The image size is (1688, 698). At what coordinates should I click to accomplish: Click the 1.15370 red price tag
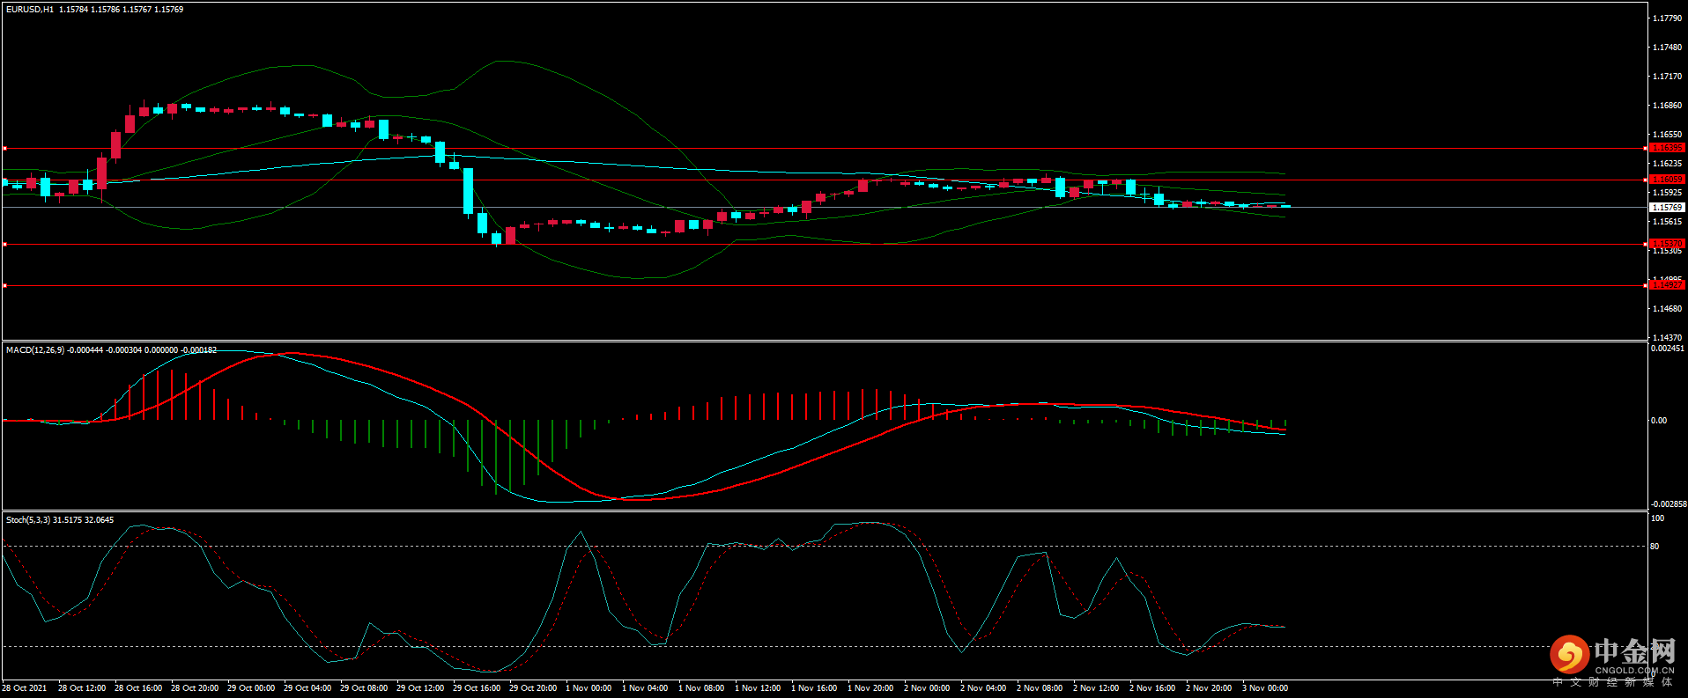click(1666, 244)
